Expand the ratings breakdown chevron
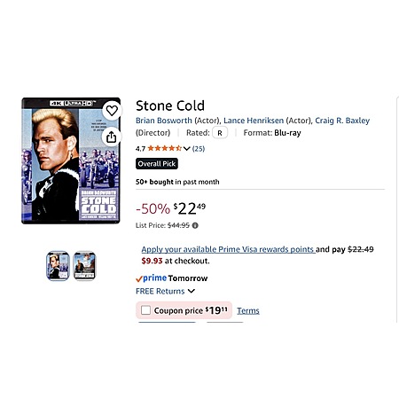Screen dimensions: 399x399 click(x=186, y=148)
